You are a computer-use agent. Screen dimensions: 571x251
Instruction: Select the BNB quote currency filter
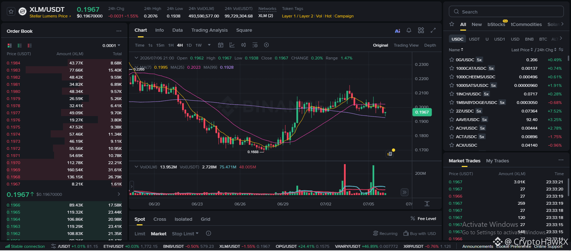[529, 39]
